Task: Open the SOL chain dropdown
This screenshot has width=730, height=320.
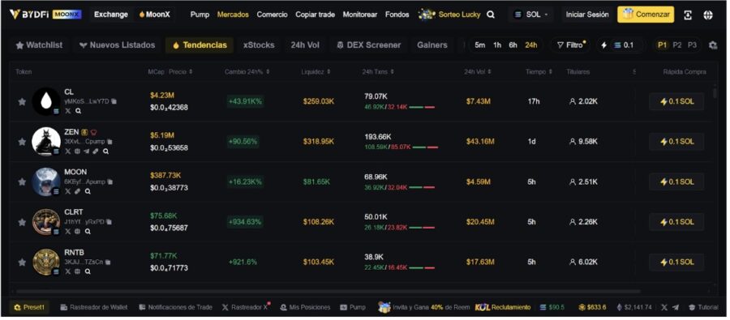Action: point(531,15)
